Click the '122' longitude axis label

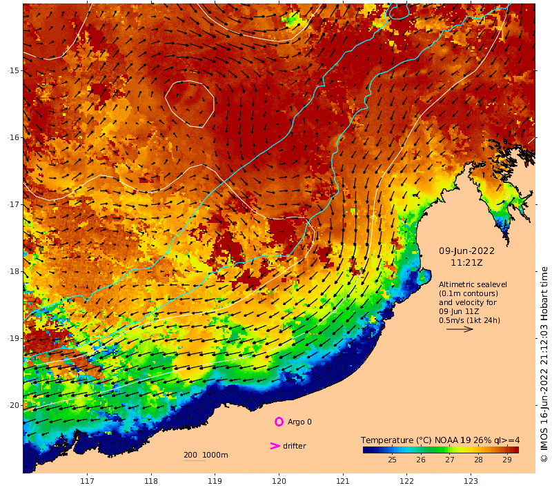click(x=406, y=481)
